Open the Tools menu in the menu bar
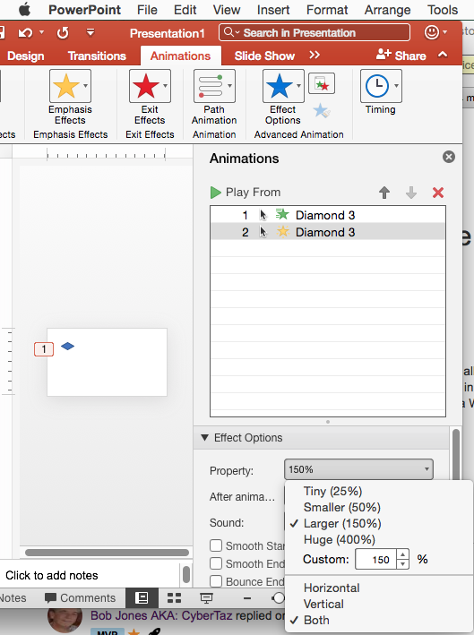Image resolution: width=474 pixels, height=635 pixels. (443, 9)
